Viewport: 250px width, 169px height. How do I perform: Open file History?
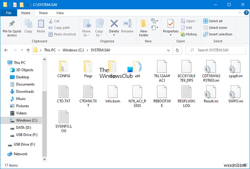(189, 34)
